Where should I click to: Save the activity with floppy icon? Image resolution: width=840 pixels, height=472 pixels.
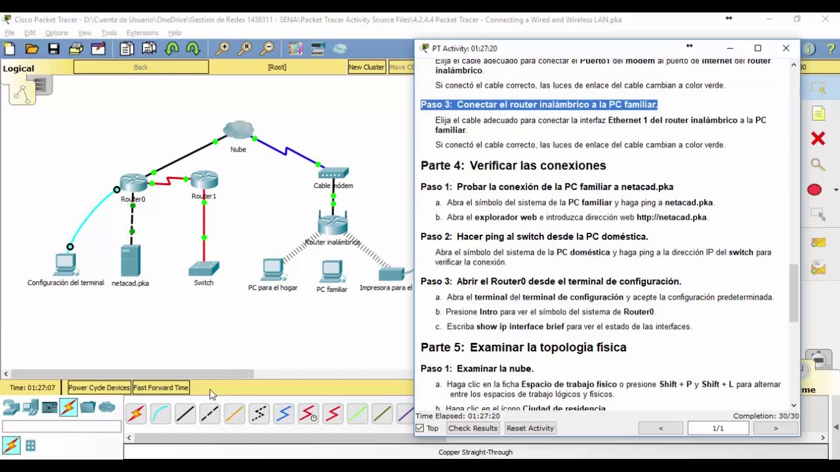click(x=54, y=49)
